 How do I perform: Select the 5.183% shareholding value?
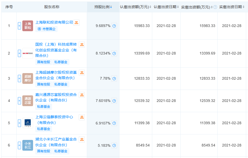pos(104,145)
